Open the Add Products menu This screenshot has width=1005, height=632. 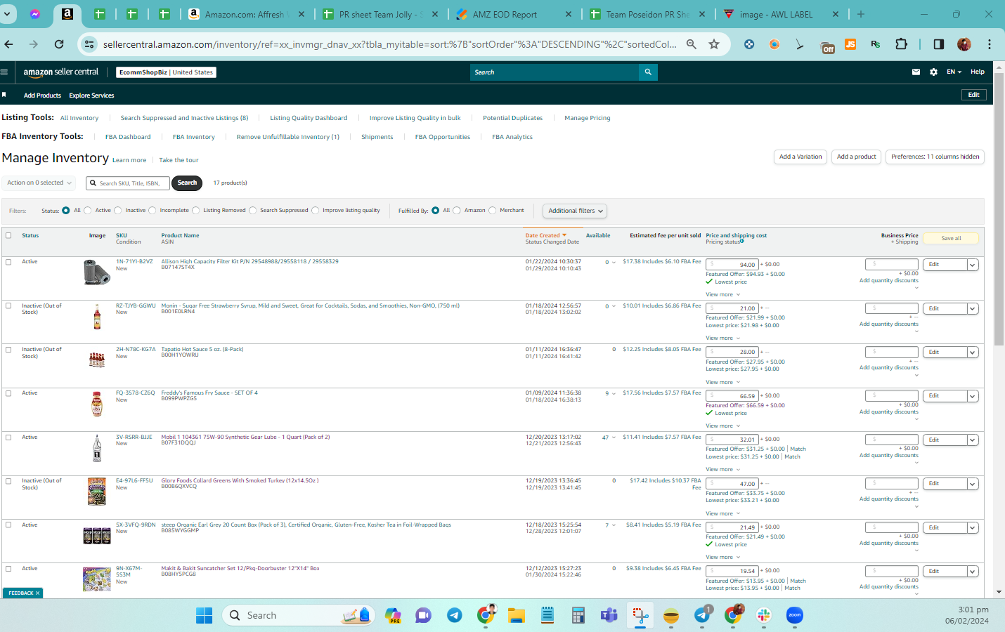(42, 96)
